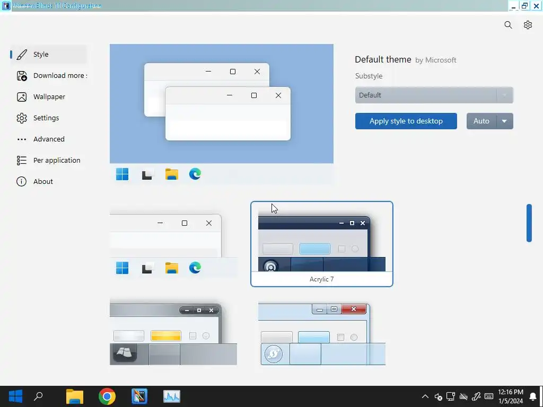
Task: Open the graph monitor app on taskbar
Action: pos(172,396)
